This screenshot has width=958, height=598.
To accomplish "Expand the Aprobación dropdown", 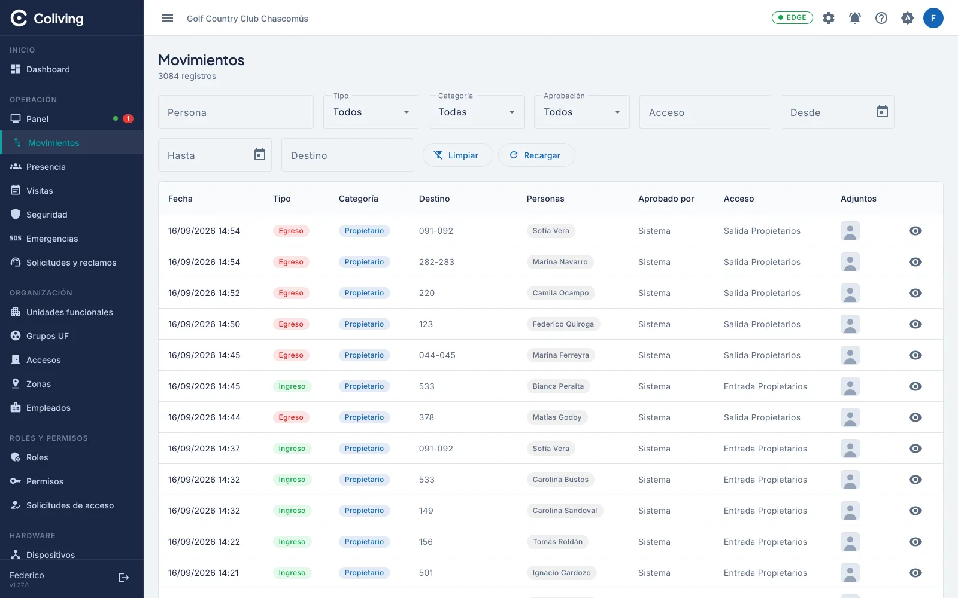I will [582, 112].
